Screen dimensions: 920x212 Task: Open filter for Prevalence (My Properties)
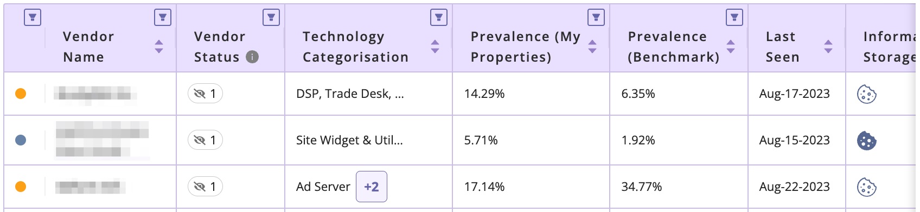[x=596, y=17]
